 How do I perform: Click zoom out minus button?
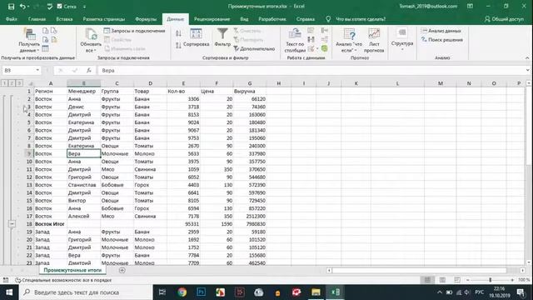[468, 280]
